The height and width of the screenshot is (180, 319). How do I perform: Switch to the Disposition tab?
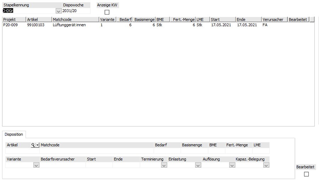tap(14, 134)
